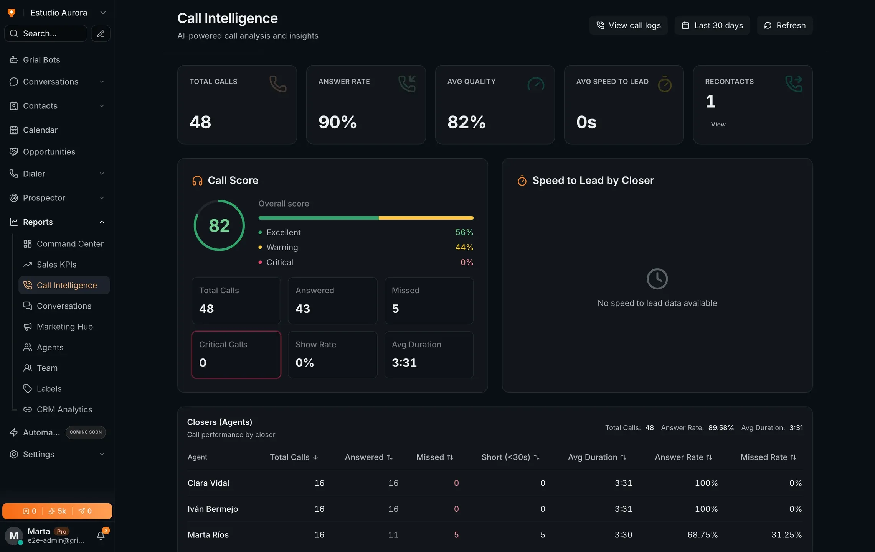Expand the Contacts sidebar chevron

click(x=102, y=106)
